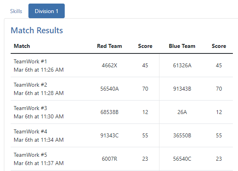Click the Match Results heading
The image size is (238, 171).
37,30
